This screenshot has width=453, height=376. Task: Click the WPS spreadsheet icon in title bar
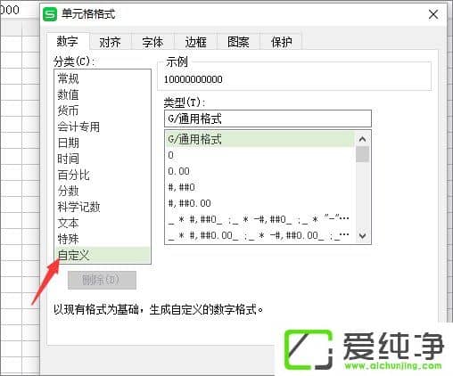point(50,14)
